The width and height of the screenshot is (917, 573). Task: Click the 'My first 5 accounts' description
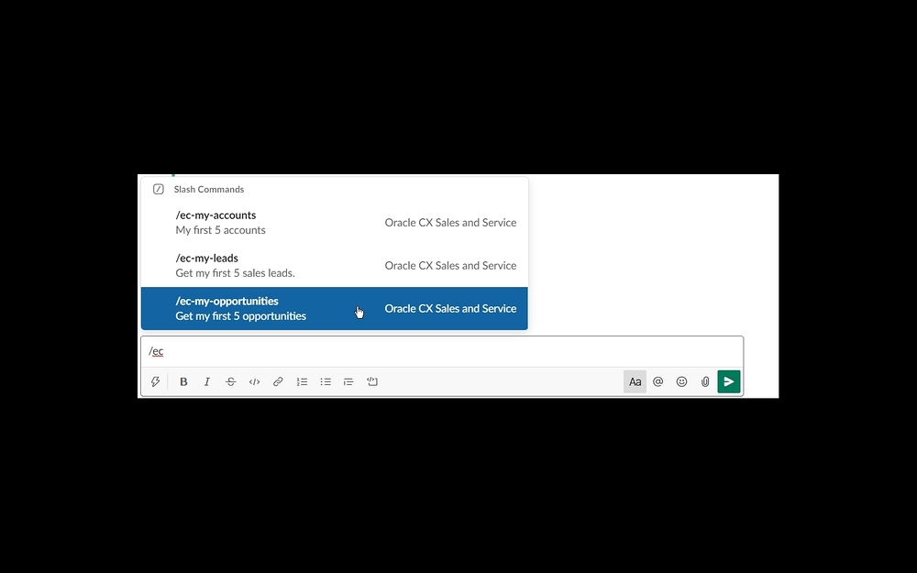[x=220, y=230]
